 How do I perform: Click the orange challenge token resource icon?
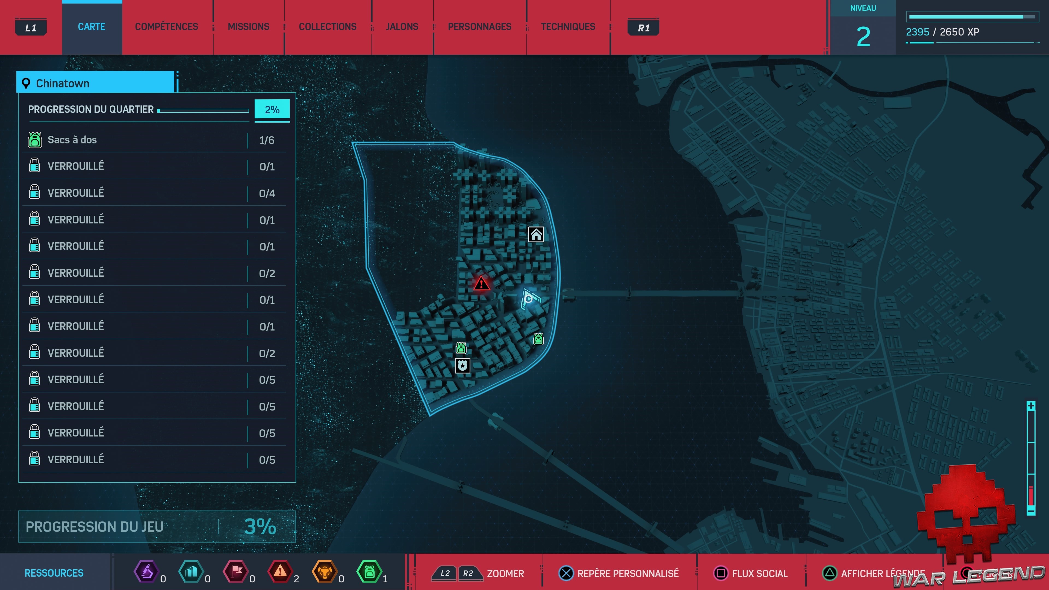325,572
